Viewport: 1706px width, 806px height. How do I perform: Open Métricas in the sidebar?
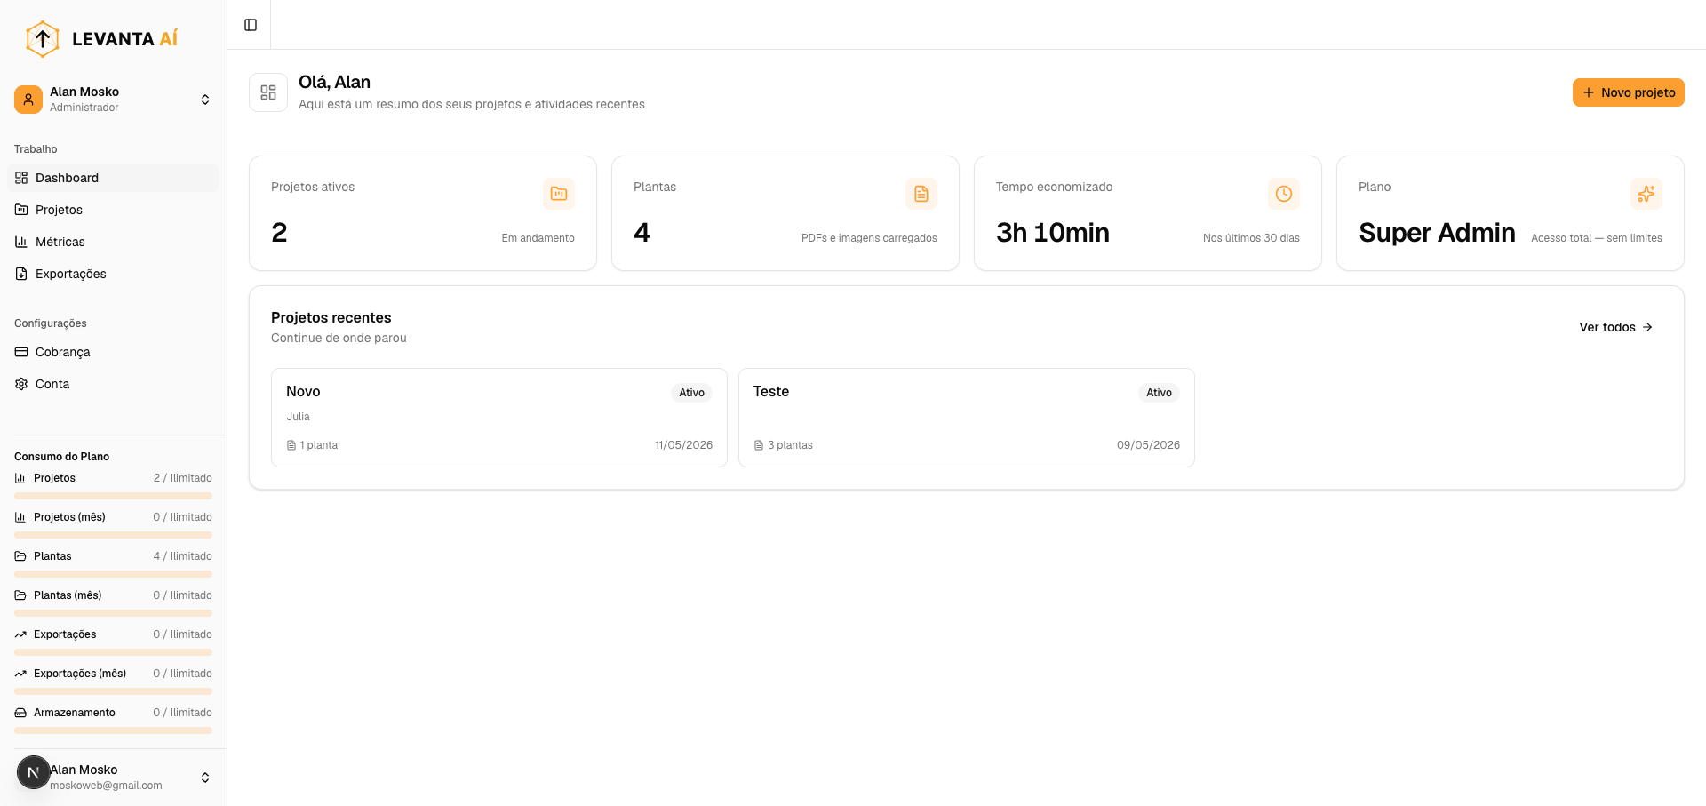tap(113, 242)
